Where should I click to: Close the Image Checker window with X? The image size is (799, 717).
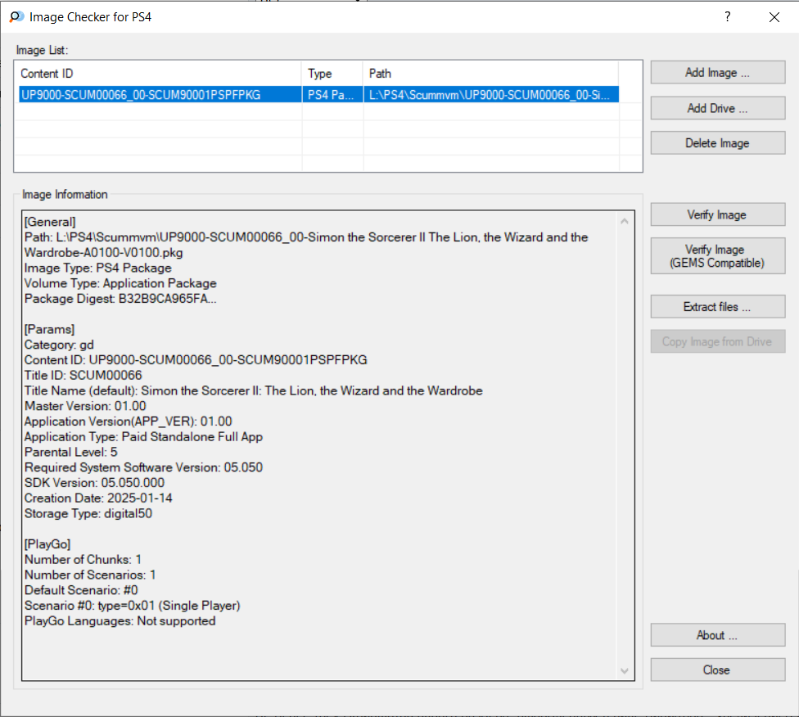[774, 17]
